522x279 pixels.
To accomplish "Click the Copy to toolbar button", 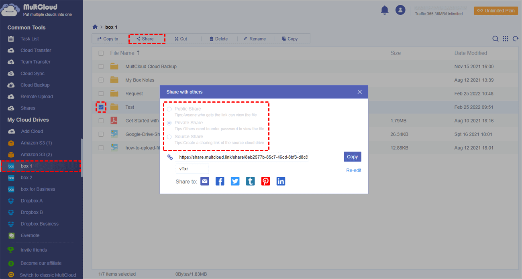I will pos(108,39).
